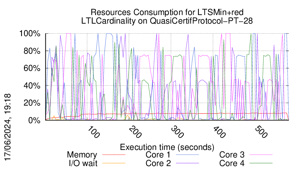Click the chart title line 'Resources Consumption for LTSMin+red'
Screen dimensions: 304x170
click(x=167, y=13)
